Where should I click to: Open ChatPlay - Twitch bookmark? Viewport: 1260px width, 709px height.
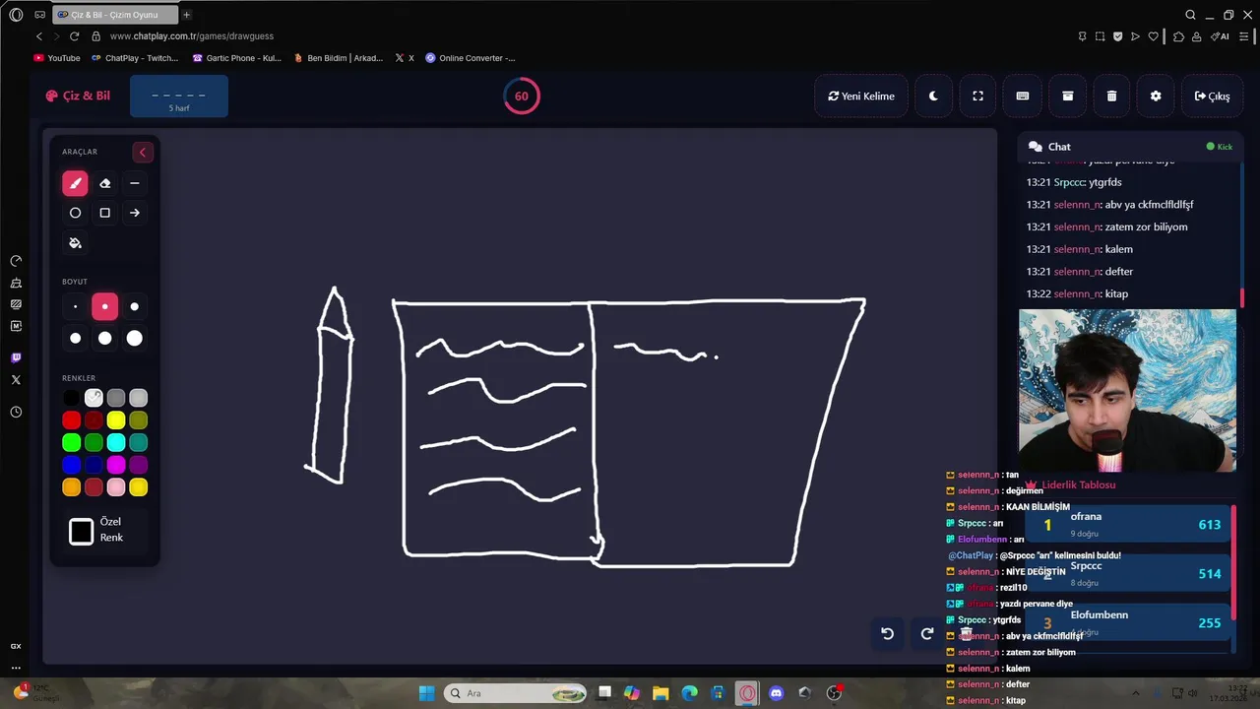(135, 58)
